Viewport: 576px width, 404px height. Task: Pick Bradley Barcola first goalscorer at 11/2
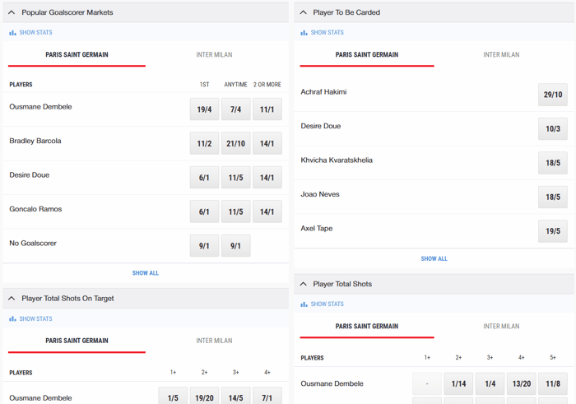coord(204,143)
